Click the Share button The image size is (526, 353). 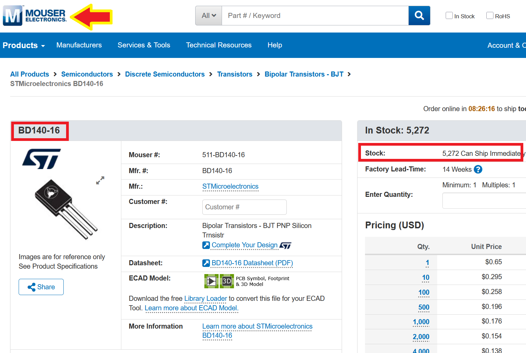(x=41, y=287)
